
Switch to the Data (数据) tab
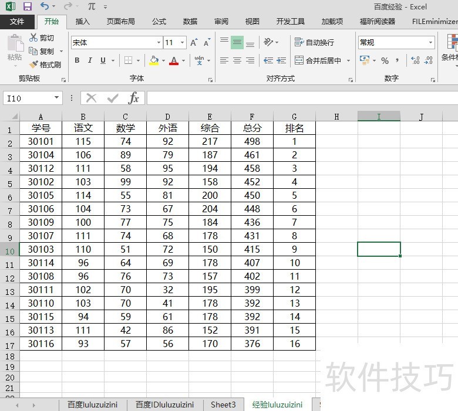[x=190, y=21]
